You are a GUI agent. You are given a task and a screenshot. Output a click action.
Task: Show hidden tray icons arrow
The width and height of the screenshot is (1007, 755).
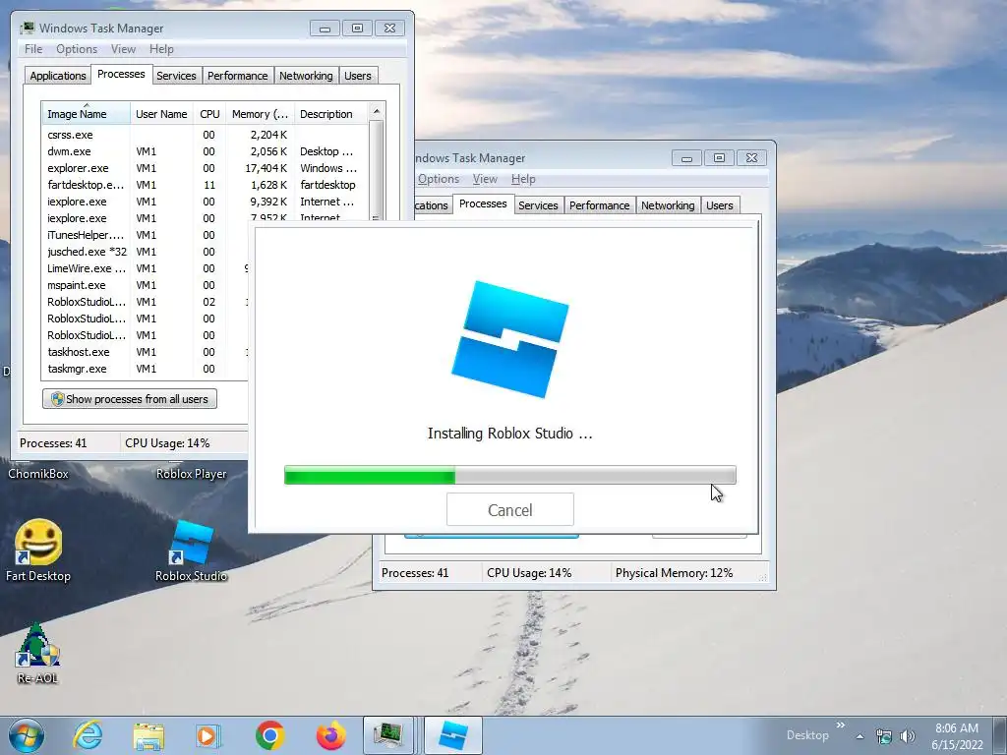coord(859,736)
